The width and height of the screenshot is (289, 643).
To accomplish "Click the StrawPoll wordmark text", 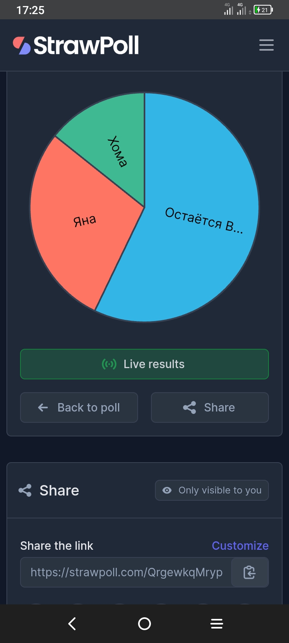I will [86, 45].
